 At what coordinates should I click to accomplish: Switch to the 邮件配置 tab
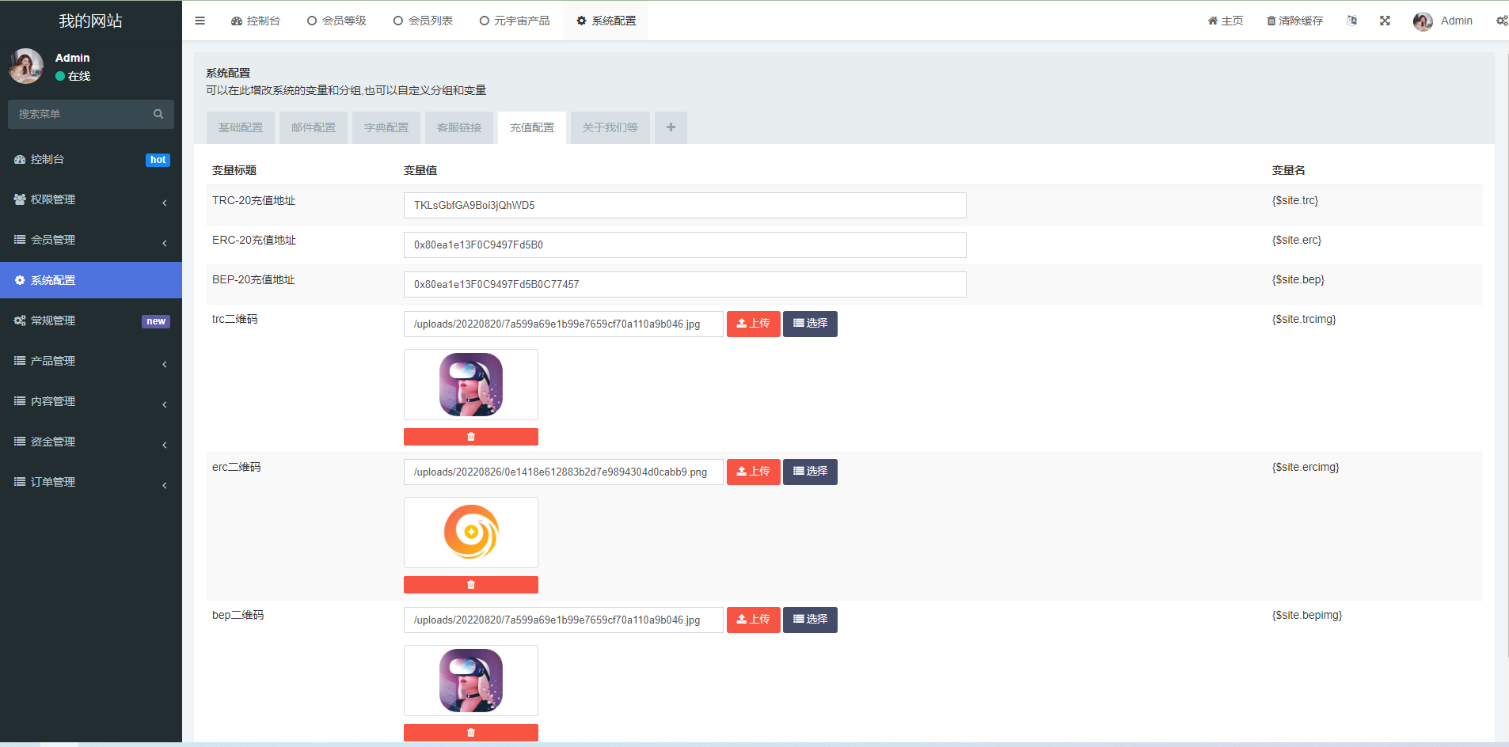313,127
